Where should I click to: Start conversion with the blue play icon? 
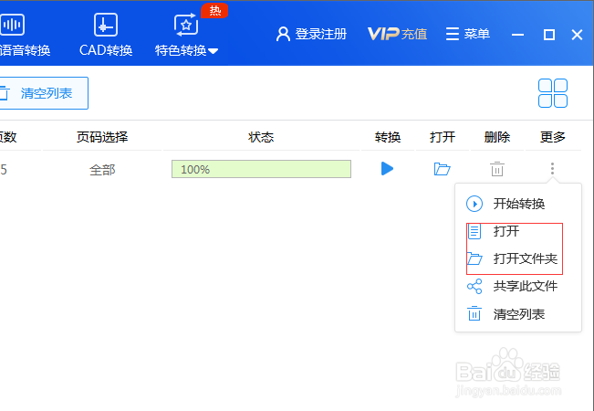coord(387,169)
